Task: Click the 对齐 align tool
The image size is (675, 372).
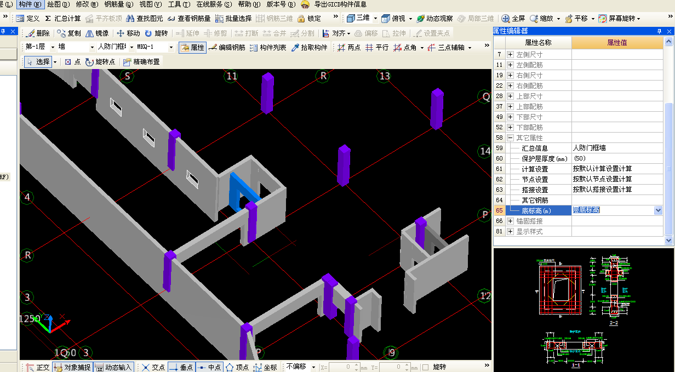Action: click(x=334, y=33)
